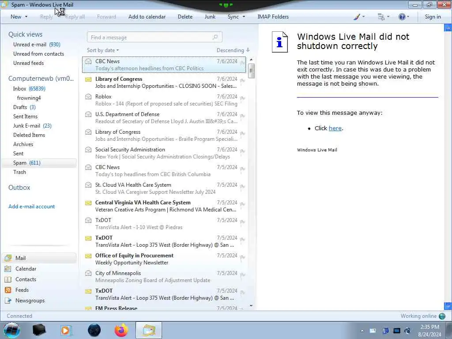Open the Menus layout icon in toolbar
The width and height of the screenshot is (452, 339).
click(x=381, y=17)
